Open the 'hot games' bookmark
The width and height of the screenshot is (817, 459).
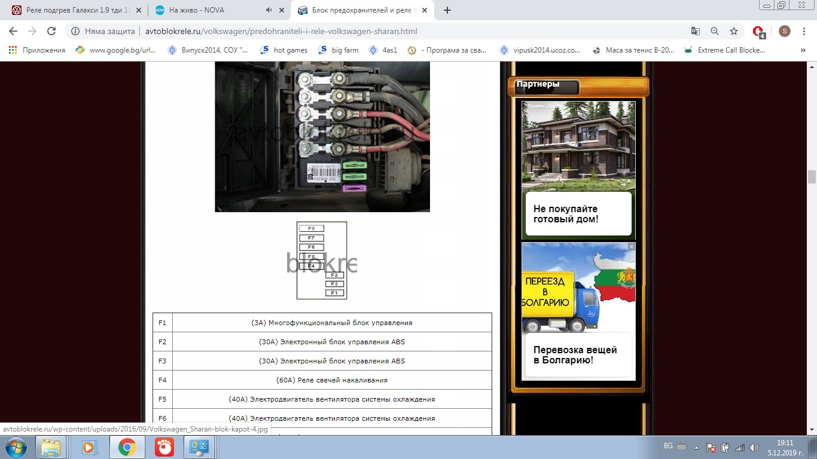284,50
